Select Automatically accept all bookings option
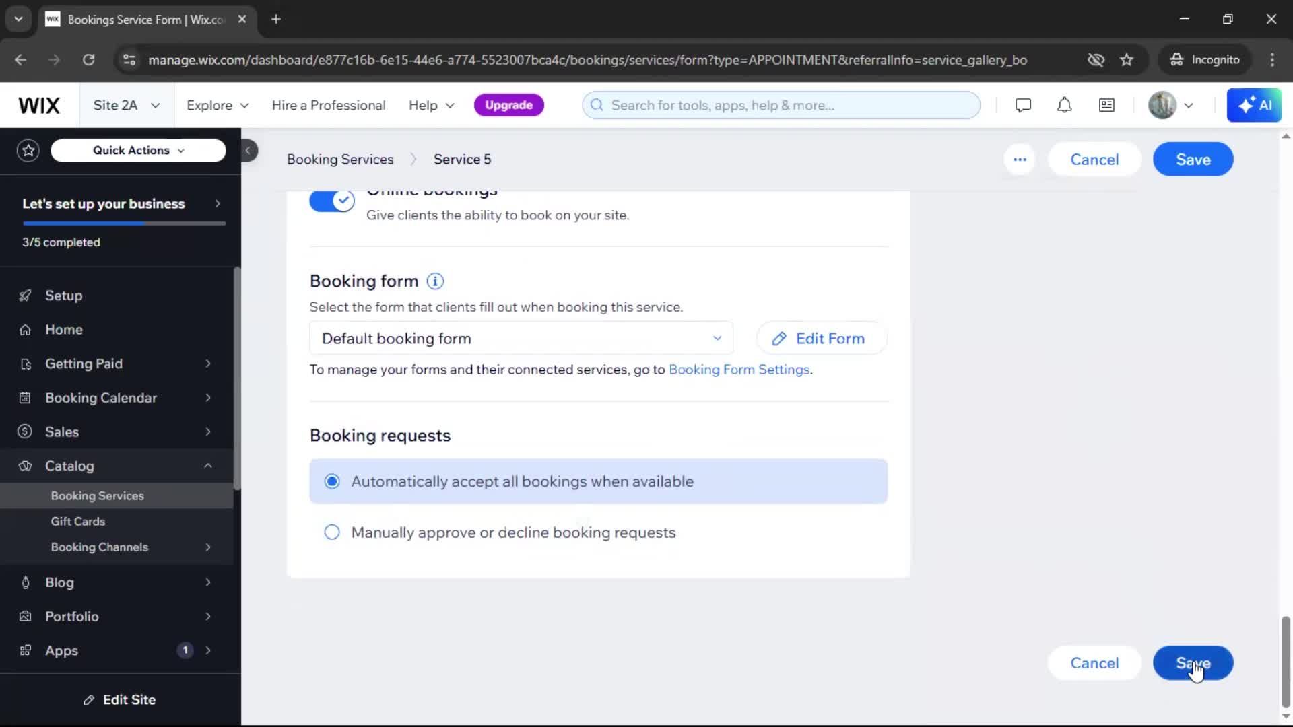The image size is (1293, 727). point(599,481)
